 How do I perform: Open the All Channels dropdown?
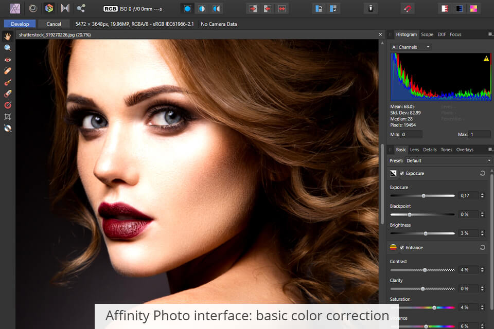411,47
